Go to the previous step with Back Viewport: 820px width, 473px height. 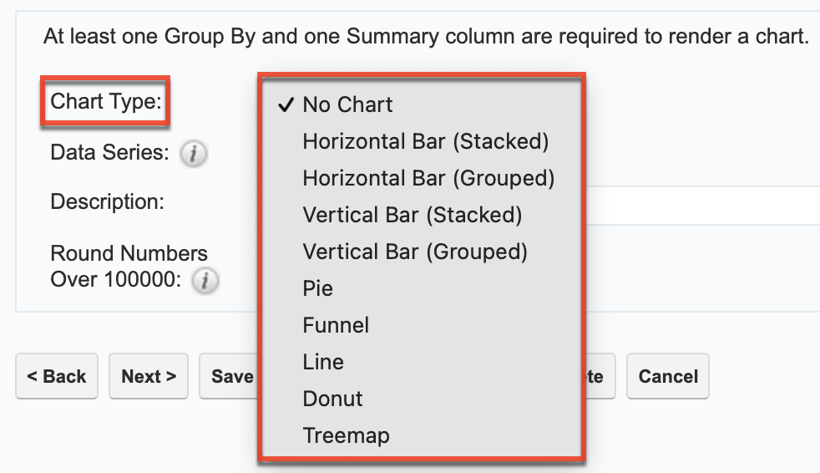(57, 377)
